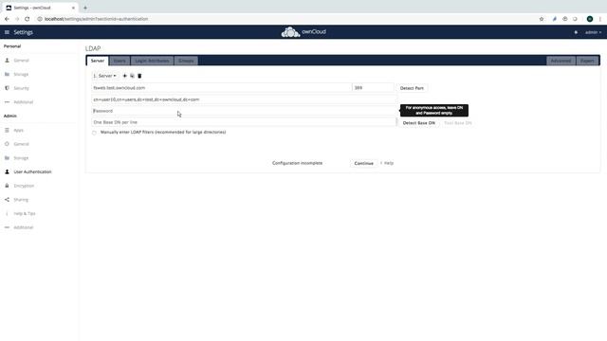
Task: View site information icon in address bar
Action: [x=40, y=19]
